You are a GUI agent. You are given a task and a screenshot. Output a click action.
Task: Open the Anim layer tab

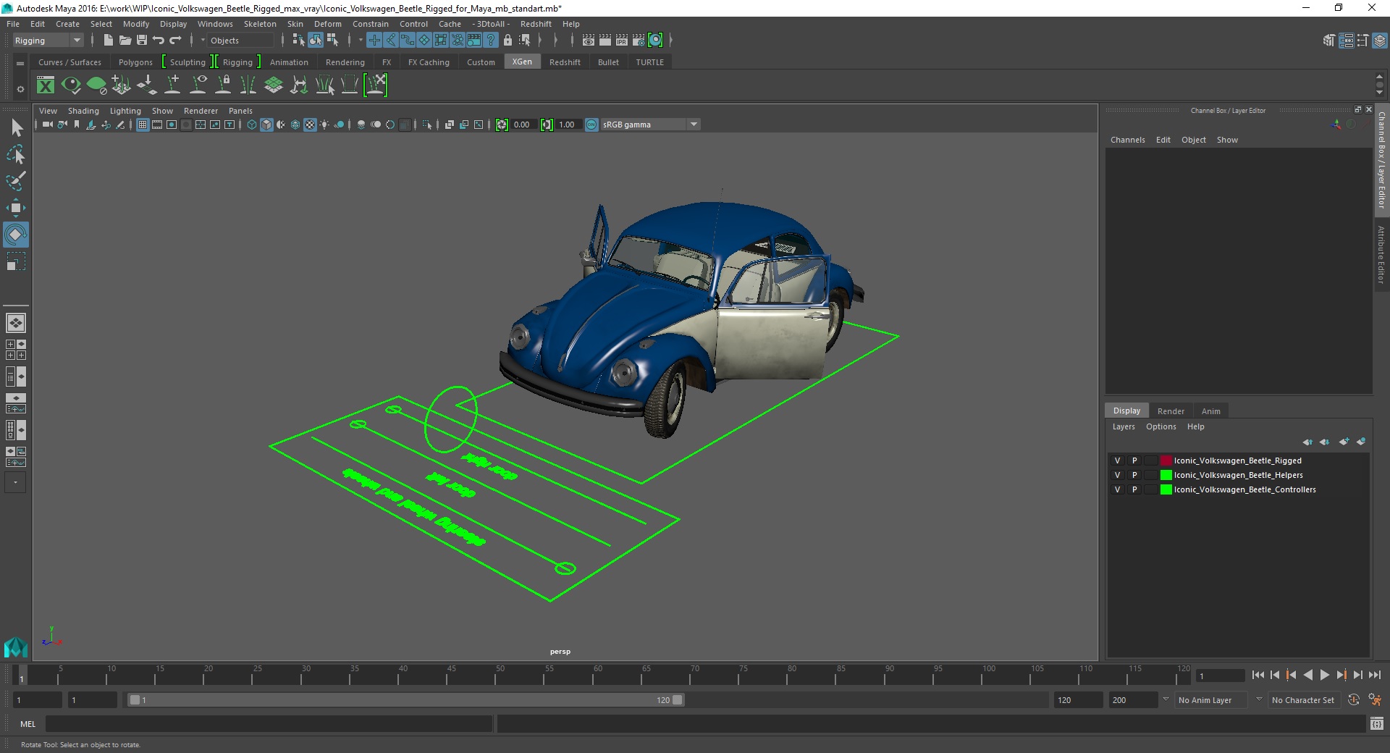[1210, 411]
